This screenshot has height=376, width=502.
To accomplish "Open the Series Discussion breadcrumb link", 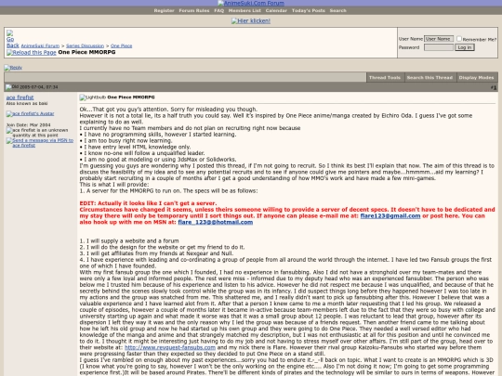I will point(85,46).
